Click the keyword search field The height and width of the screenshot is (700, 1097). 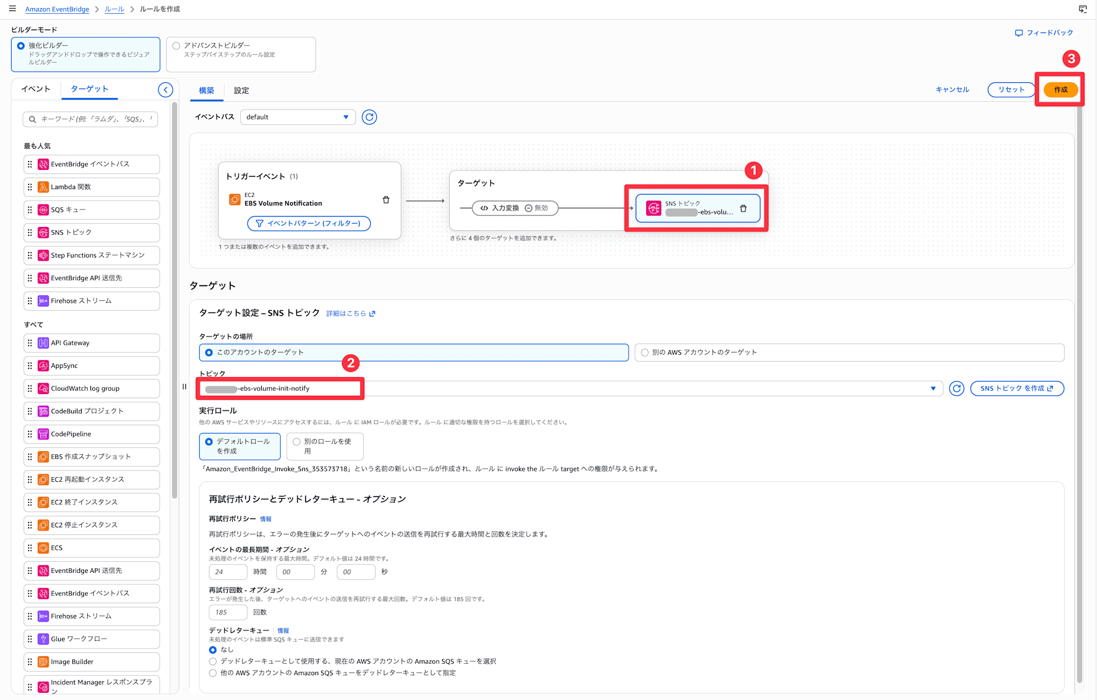[x=91, y=119]
